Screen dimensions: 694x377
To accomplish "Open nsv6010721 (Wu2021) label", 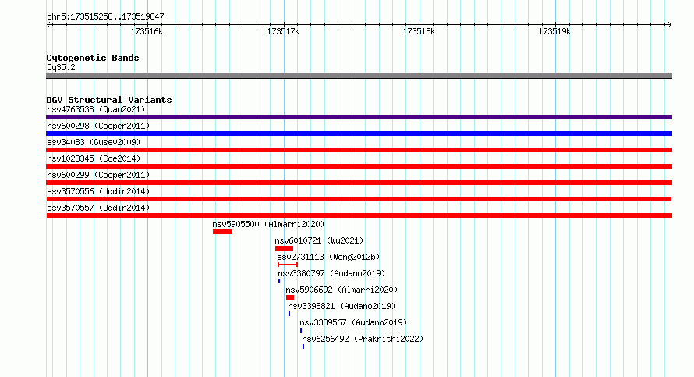I will click(319, 240).
